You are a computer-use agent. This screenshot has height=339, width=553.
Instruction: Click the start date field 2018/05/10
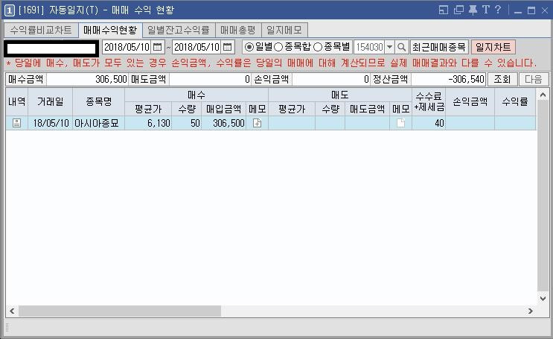click(x=127, y=47)
